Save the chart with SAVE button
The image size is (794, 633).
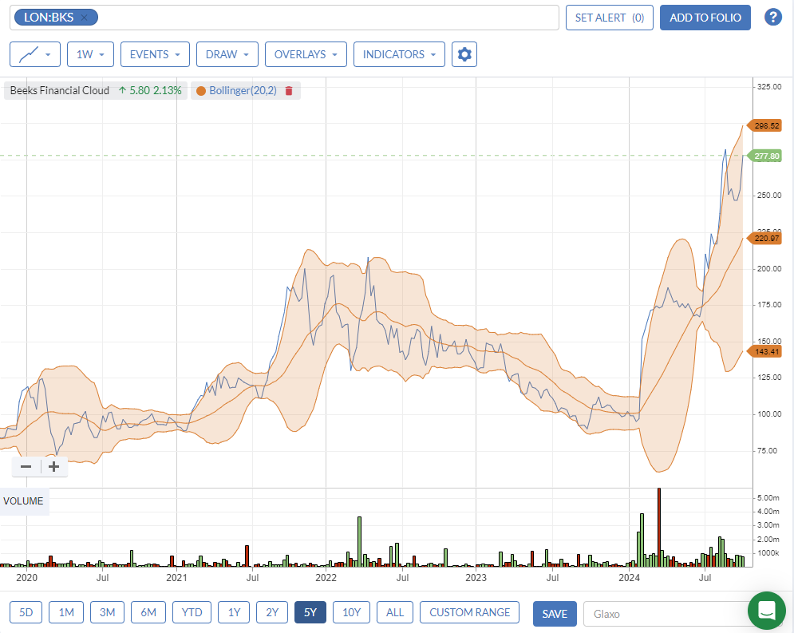[555, 614]
